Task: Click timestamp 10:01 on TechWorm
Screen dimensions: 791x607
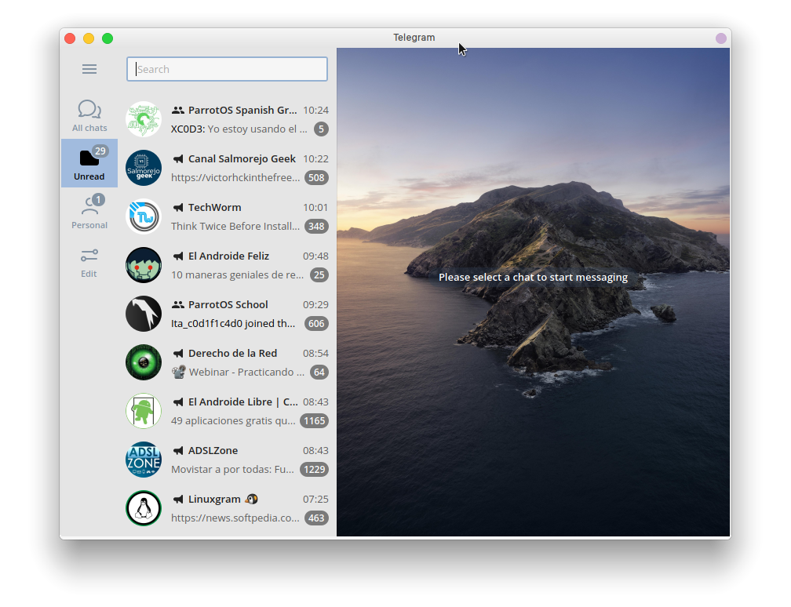Action: point(315,207)
